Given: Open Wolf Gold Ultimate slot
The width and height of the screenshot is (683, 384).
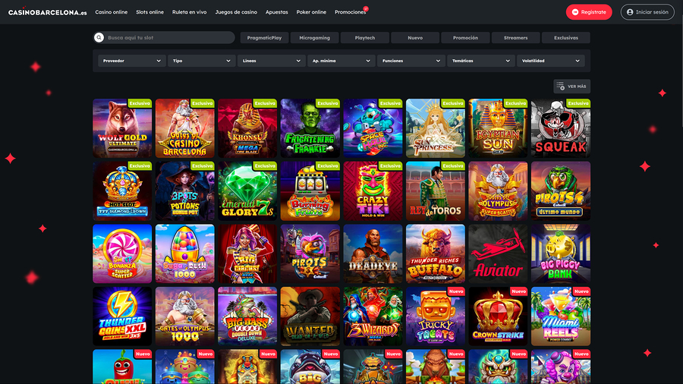Looking at the screenshot, I should (x=122, y=128).
